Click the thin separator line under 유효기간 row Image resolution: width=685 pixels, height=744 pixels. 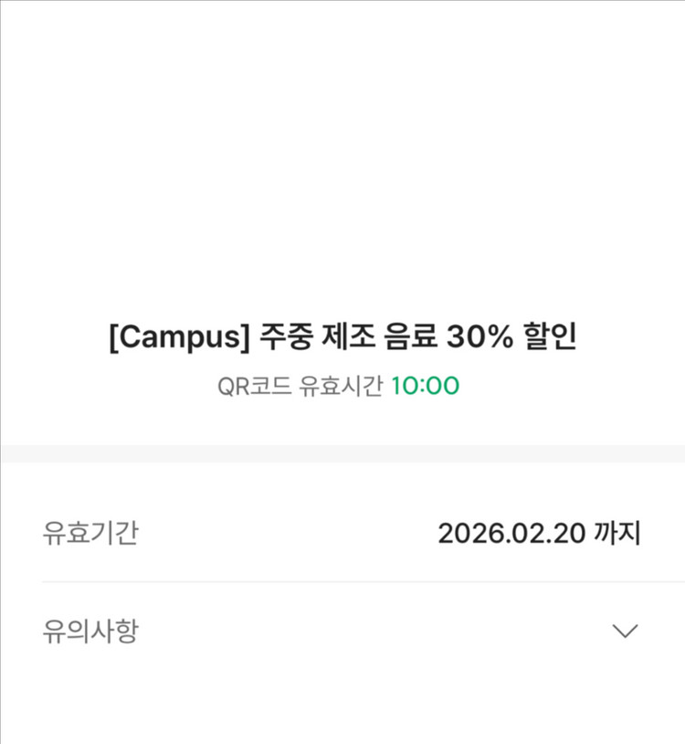click(x=364, y=581)
